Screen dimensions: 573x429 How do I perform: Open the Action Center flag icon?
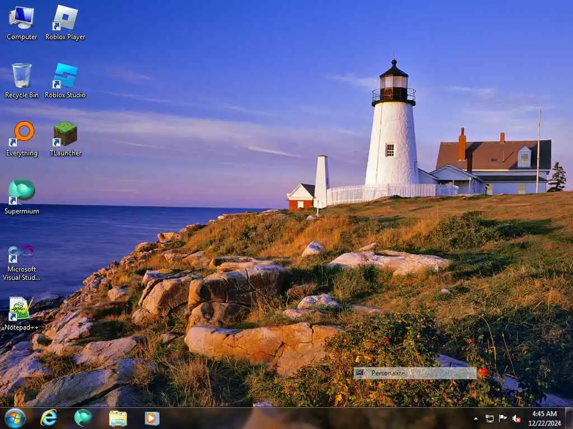[503, 418]
